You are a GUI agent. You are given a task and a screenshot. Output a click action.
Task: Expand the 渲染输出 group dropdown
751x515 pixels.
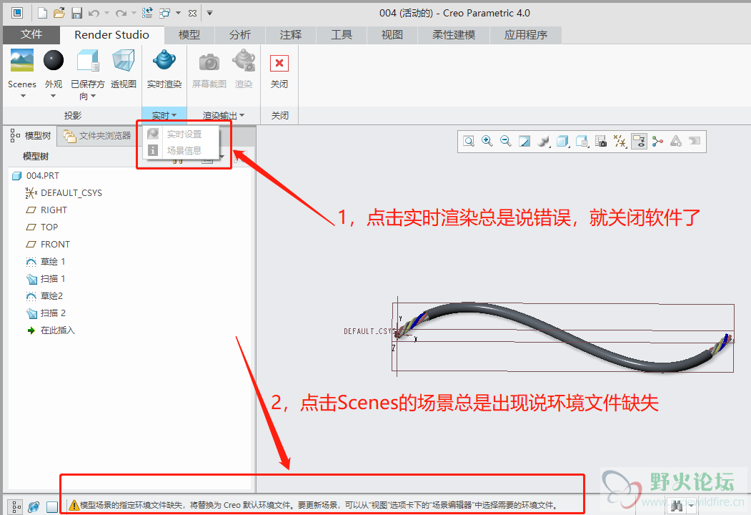tap(224, 116)
